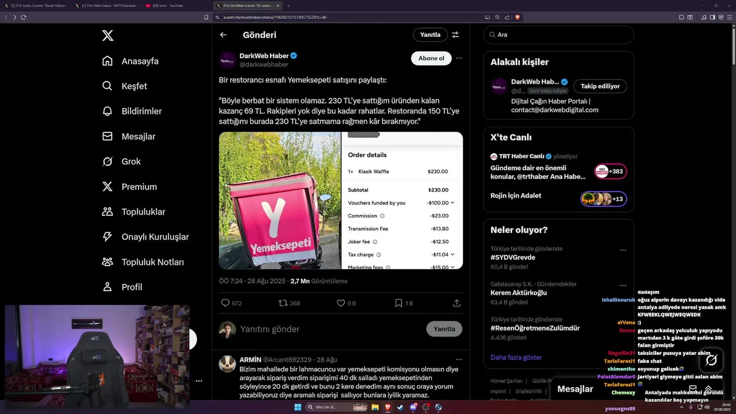Click the browser bookmark icon
Viewport: 736px width, 414px height.
(206, 17)
